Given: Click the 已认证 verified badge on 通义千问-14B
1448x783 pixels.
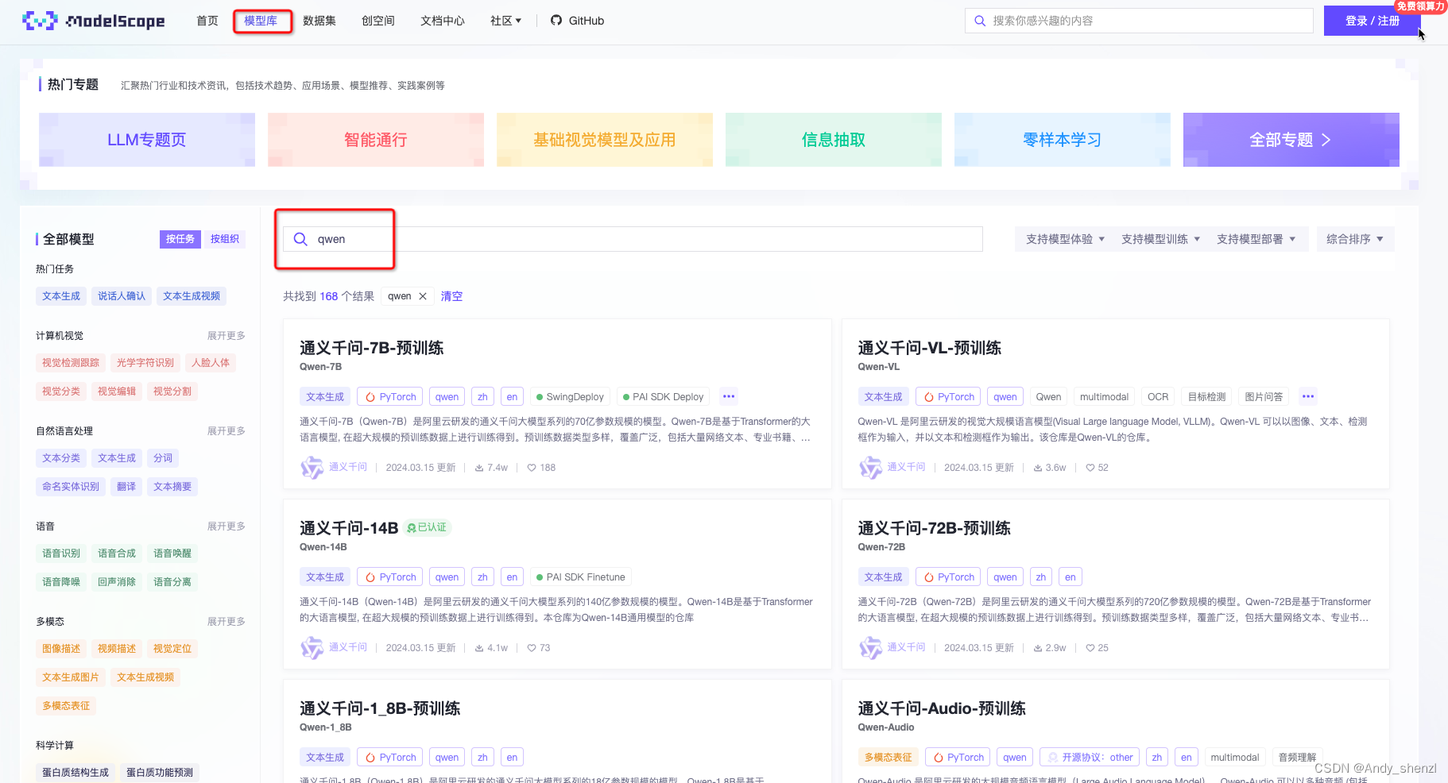Looking at the screenshot, I should click(x=428, y=526).
